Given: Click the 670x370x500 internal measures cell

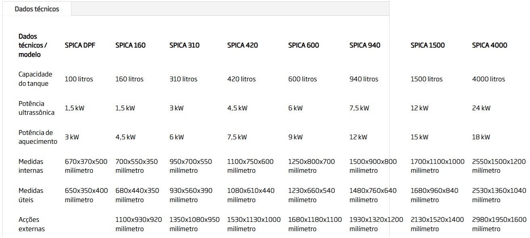Looking at the screenshot, I should tap(86, 166).
